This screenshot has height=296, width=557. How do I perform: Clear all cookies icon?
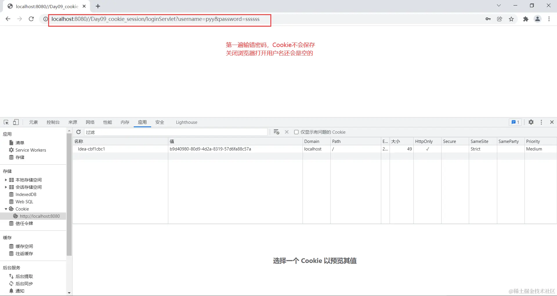click(276, 132)
